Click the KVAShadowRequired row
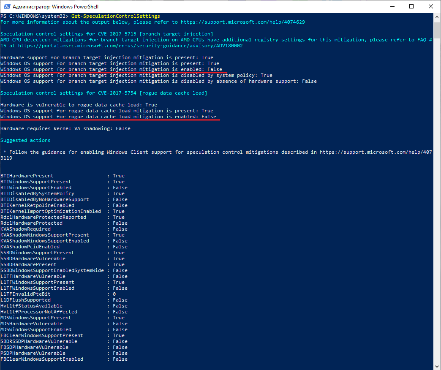 tap(64, 229)
